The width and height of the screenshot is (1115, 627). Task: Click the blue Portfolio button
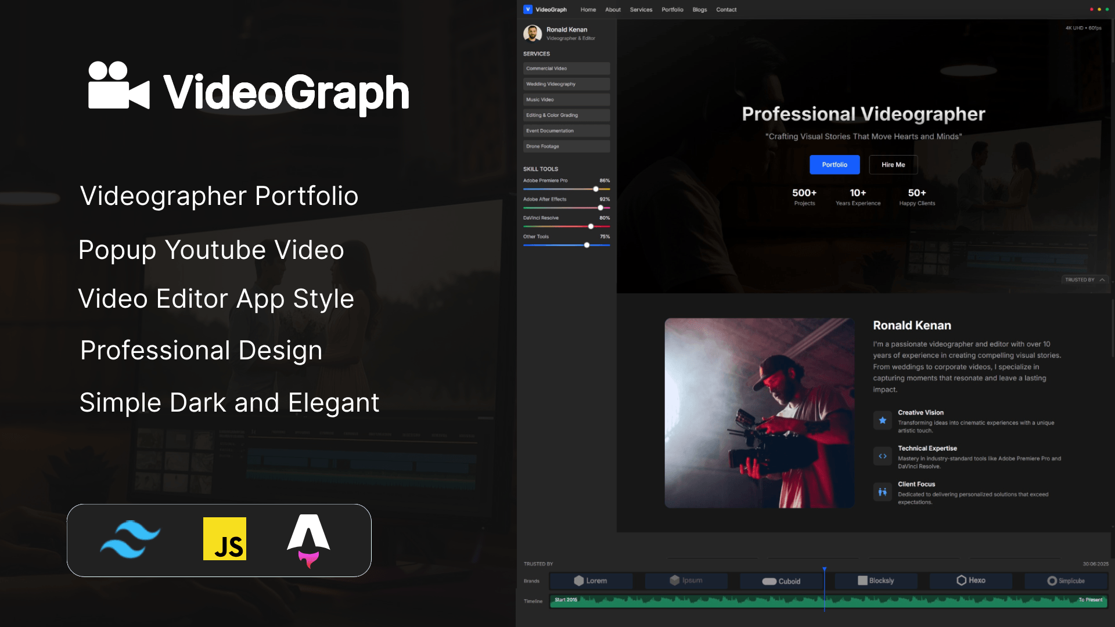point(834,165)
